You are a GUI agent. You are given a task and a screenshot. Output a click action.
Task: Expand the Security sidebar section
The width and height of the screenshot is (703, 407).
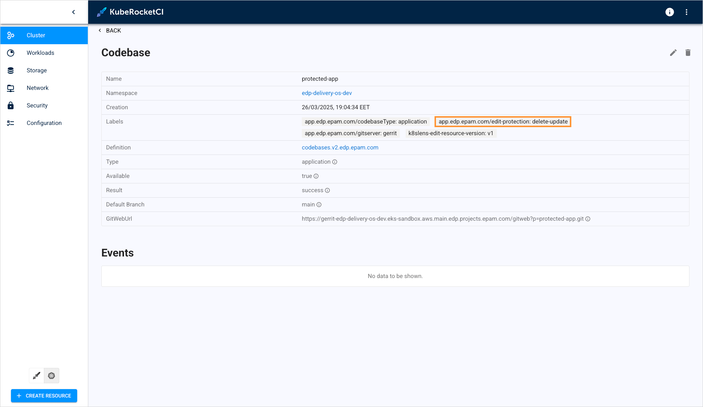(x=37, y=106)
